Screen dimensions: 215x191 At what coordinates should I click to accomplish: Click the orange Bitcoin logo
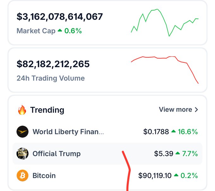coord(22,176)
